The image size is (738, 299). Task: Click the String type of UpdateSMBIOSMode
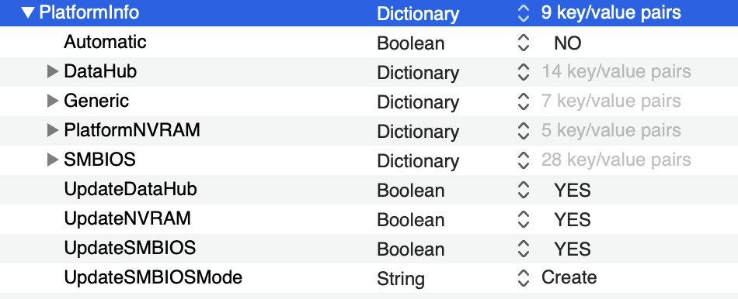401,280
